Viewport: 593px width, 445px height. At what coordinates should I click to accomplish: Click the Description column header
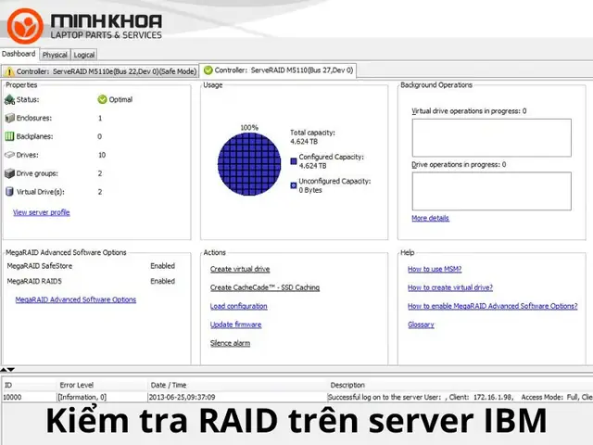point(460,386)
